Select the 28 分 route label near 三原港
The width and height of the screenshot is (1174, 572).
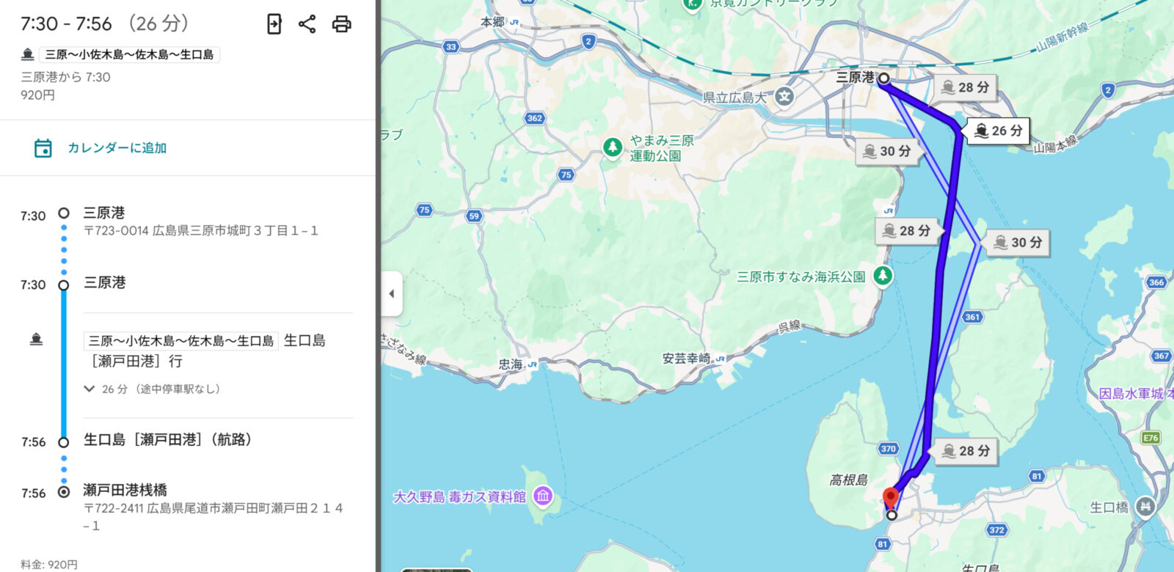pyautogui.click(x=965, y=88)
